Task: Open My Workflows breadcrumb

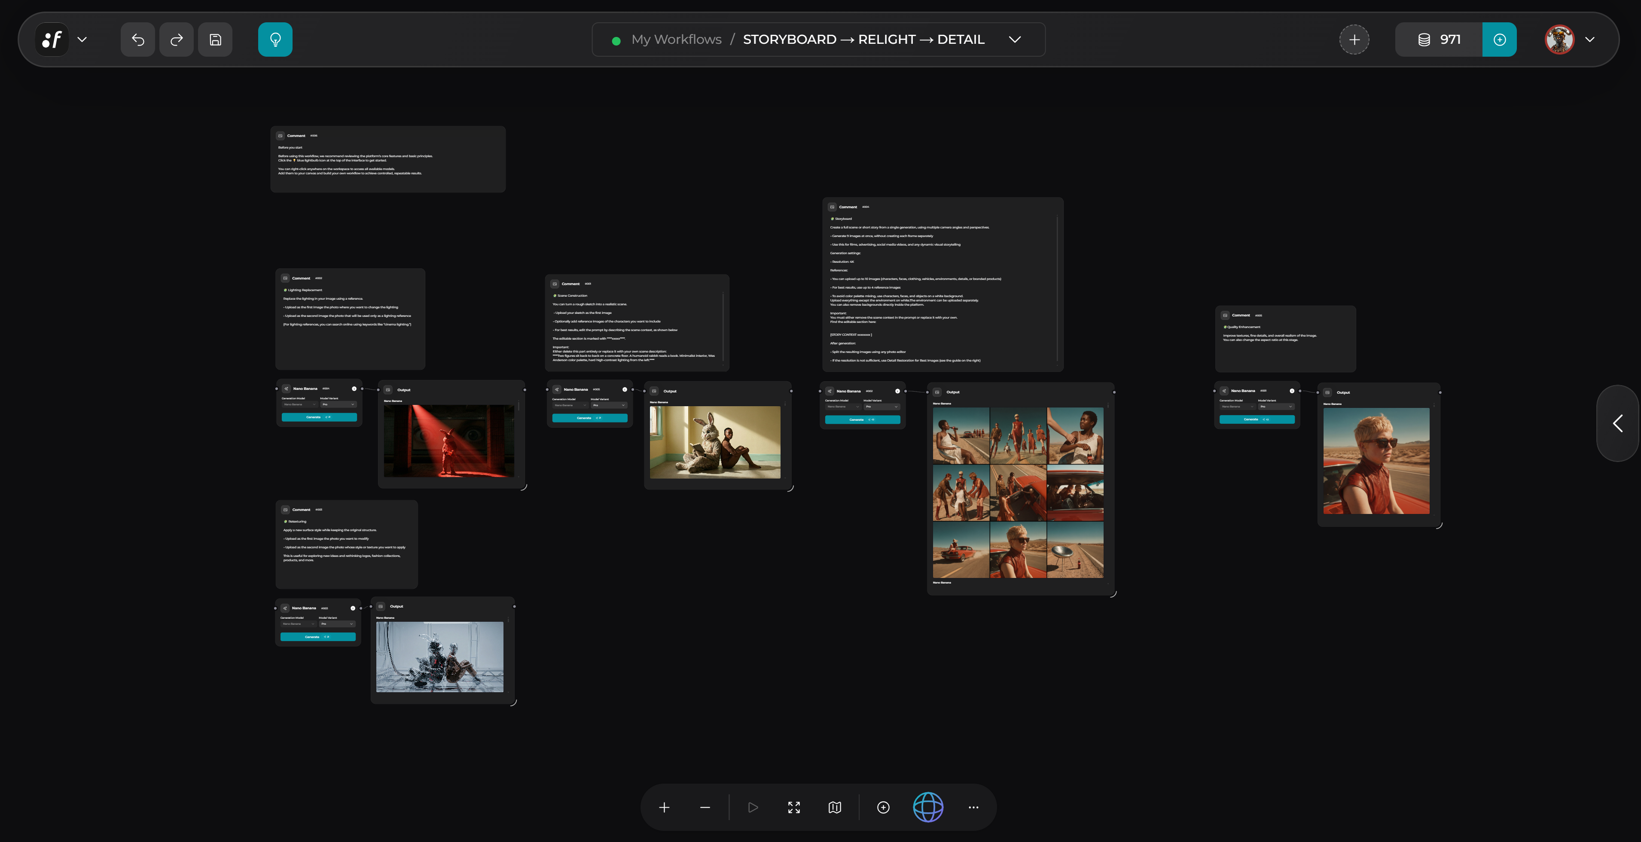Action: pyautogui.click(x=676, y=40)
